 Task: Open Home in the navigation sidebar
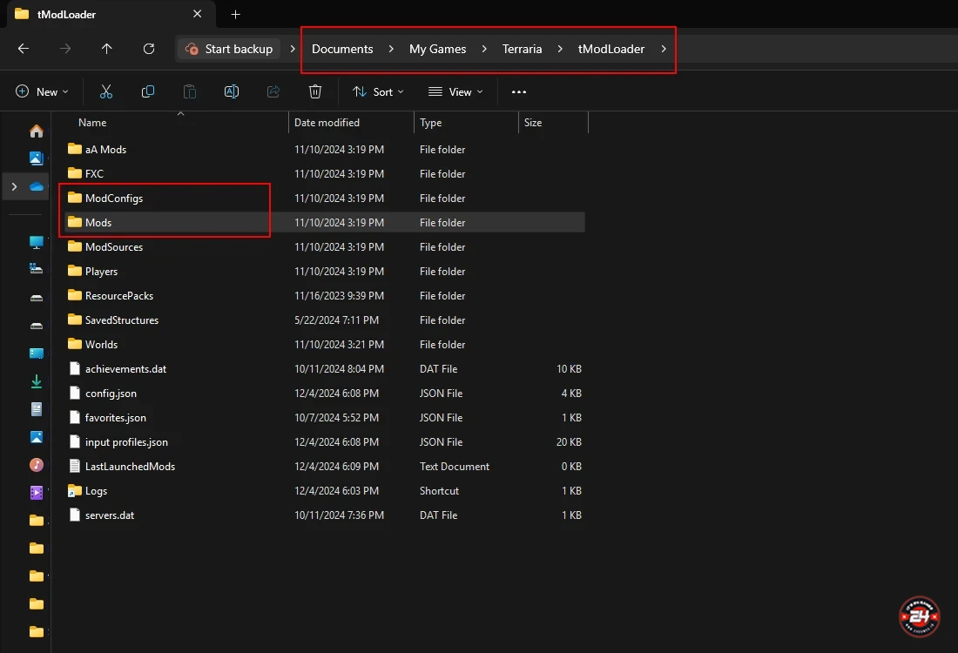pyautogui.click(x=36, y=131)
